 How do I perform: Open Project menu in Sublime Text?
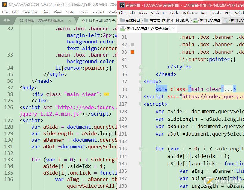pos(98,12)
